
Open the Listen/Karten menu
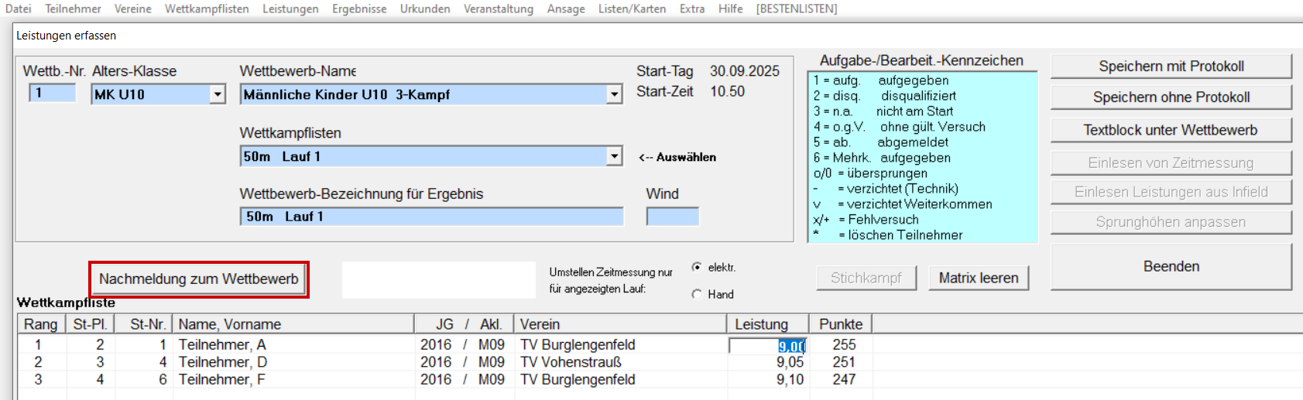[x=632, y=9]
